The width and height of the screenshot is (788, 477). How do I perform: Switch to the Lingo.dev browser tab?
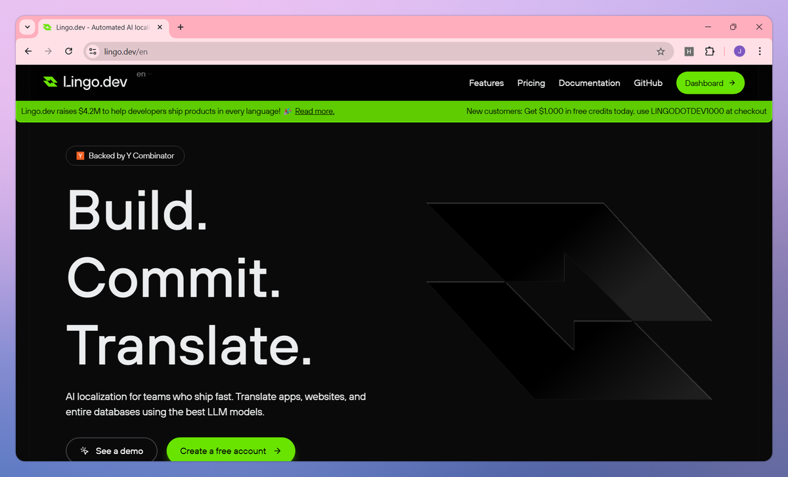pos(98,27)
